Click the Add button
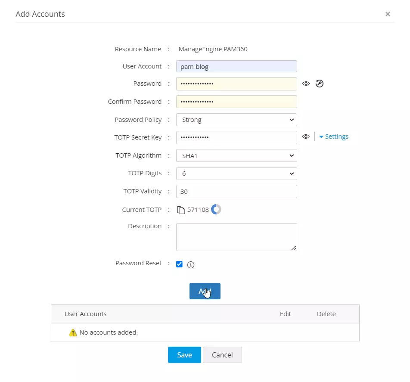 pos(205,291)
